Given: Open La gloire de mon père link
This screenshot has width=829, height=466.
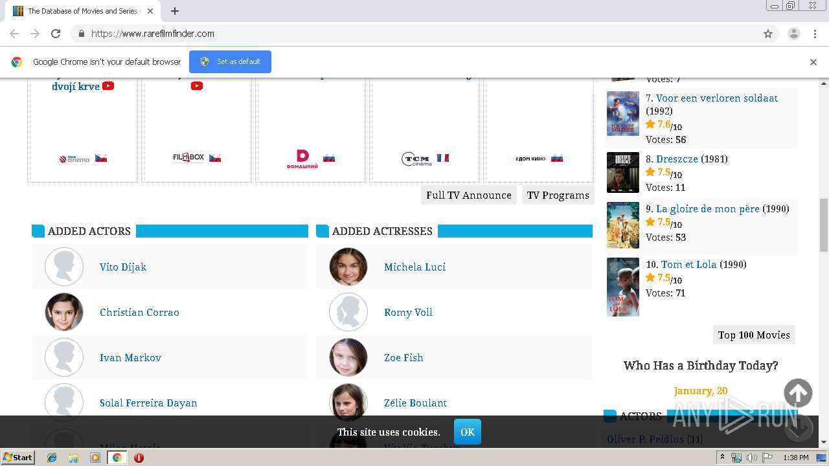Looking at the screenshot, I should tap(707, 208).
